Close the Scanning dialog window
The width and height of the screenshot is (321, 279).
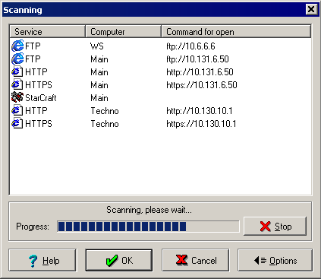tap(311, 10)
